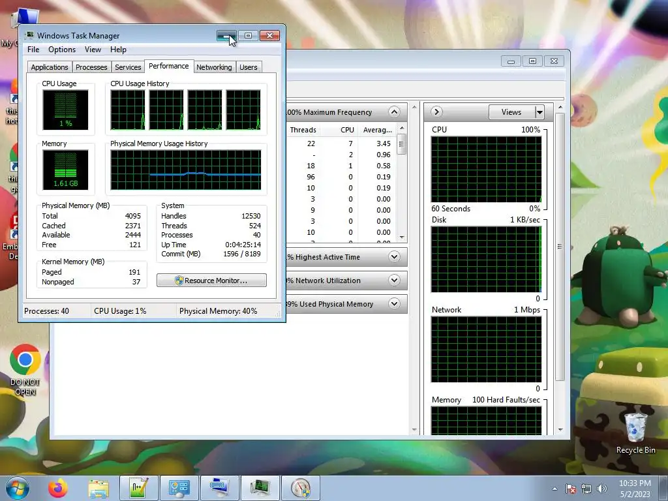Click the taskbar clock showing 10:33 PM
This screenshot has width=668, height=501.
coord(635,488)
